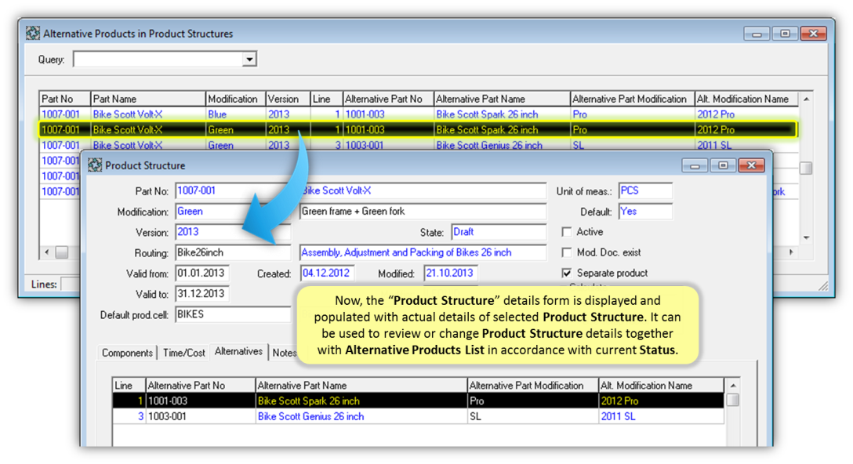The image size is (853, 464).
Task: Click the Valid from date 01.01.2013
Action: (x=201, y=273)
